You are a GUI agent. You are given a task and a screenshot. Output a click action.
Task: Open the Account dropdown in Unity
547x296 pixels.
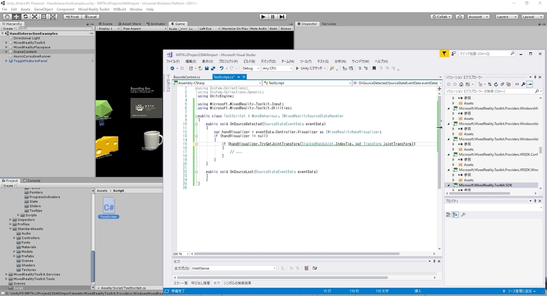(x=478, y=17)
